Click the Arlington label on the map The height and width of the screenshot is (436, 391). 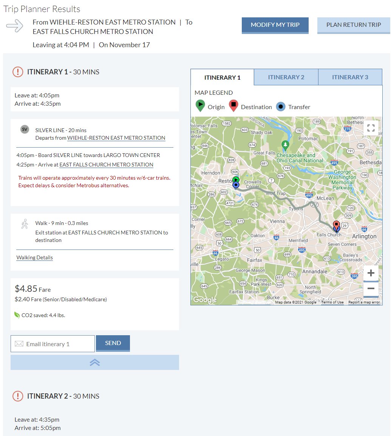(364, 236)
